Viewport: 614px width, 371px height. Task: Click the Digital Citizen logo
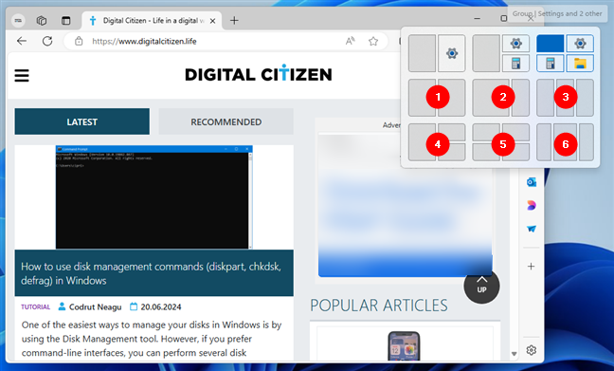click(x=259, y=73)
